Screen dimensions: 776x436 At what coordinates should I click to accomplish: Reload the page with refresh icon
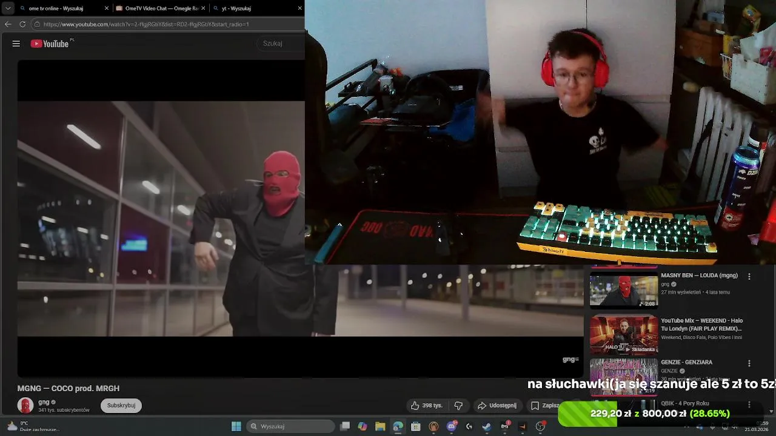click(22, 24)
